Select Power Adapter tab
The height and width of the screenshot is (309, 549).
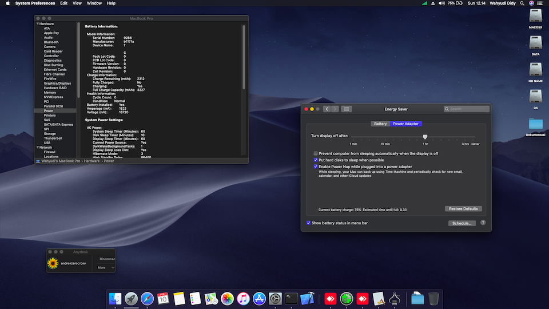406,124
